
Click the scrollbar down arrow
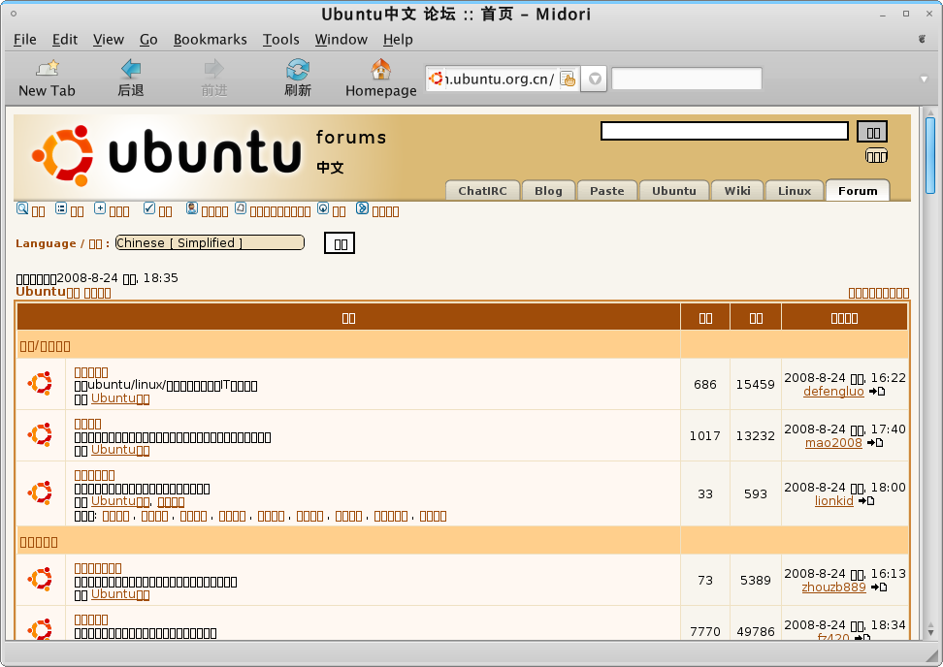[x=929, y=632]
